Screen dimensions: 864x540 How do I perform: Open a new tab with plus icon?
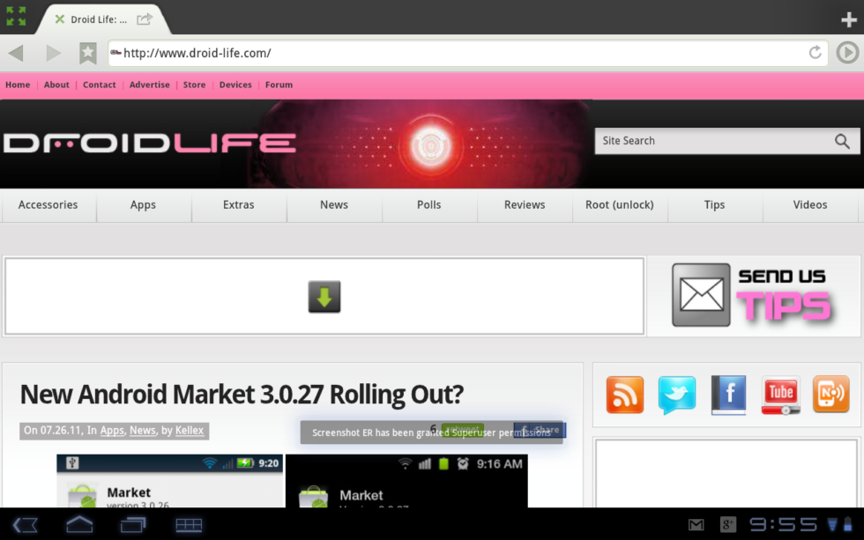(848, 19)
